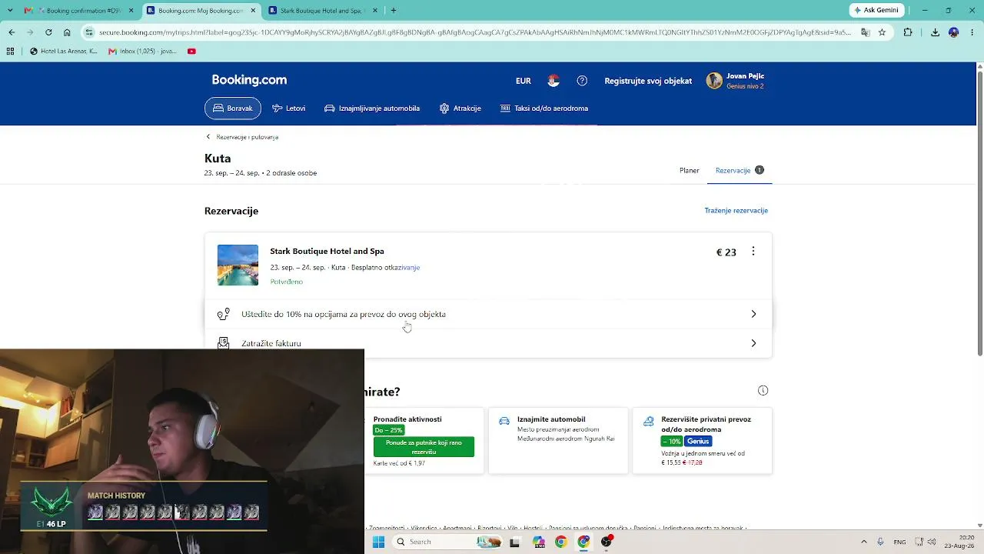The width and height of the screenshot is (984, 554).
Task: Expand the Zatražite fakturu row
Action: click(x=488, y=343)
